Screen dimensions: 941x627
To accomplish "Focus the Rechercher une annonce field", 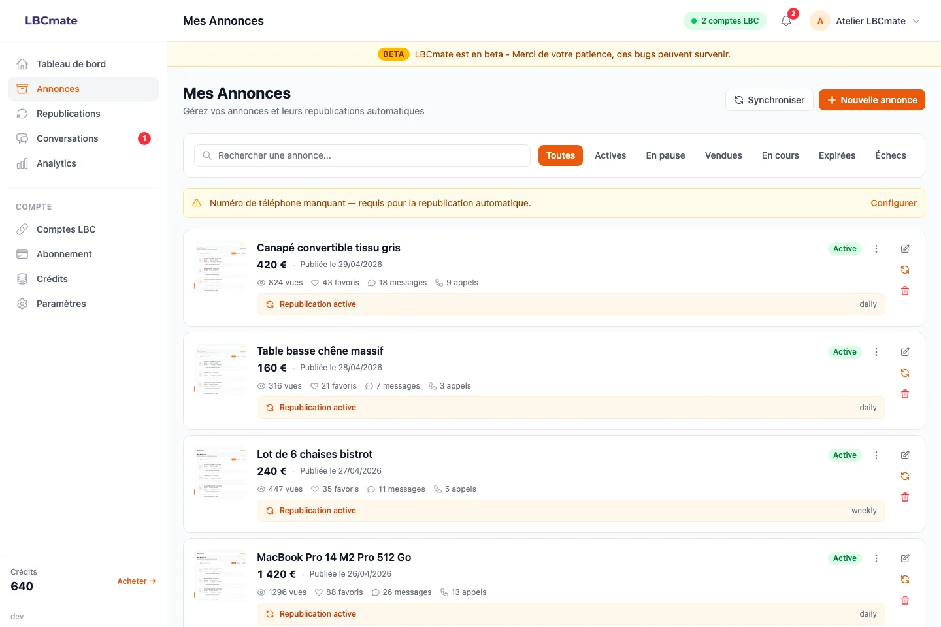I will pos(362,155).
